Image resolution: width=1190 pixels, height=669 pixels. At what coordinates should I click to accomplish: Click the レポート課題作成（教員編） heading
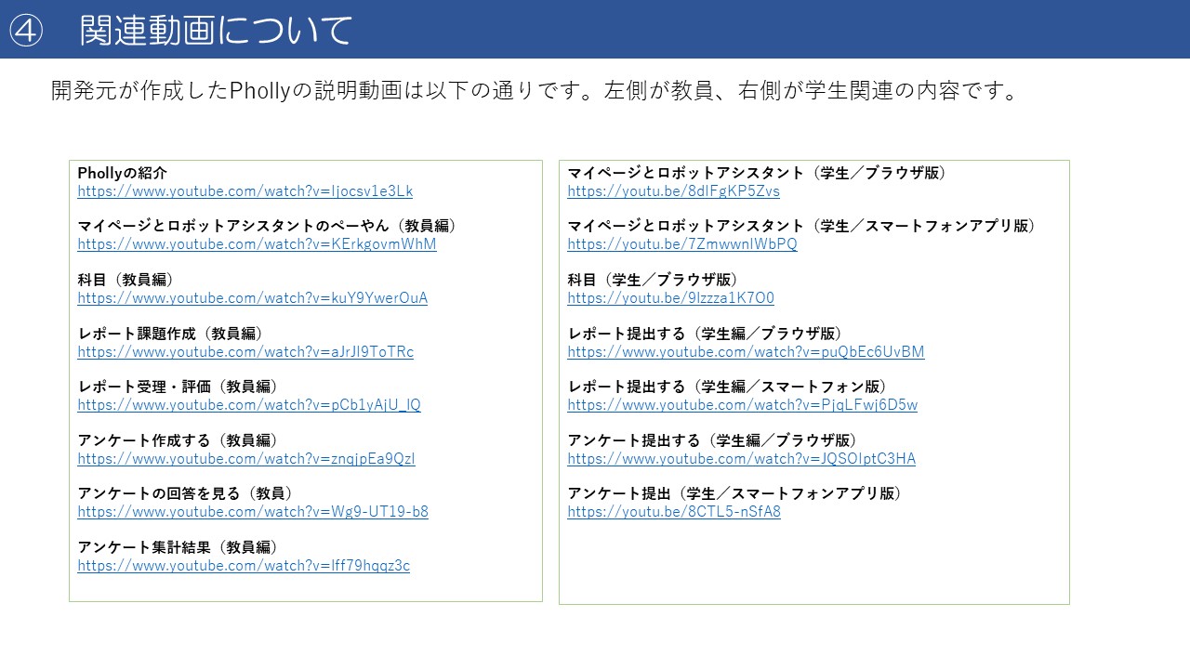point(173,334)
